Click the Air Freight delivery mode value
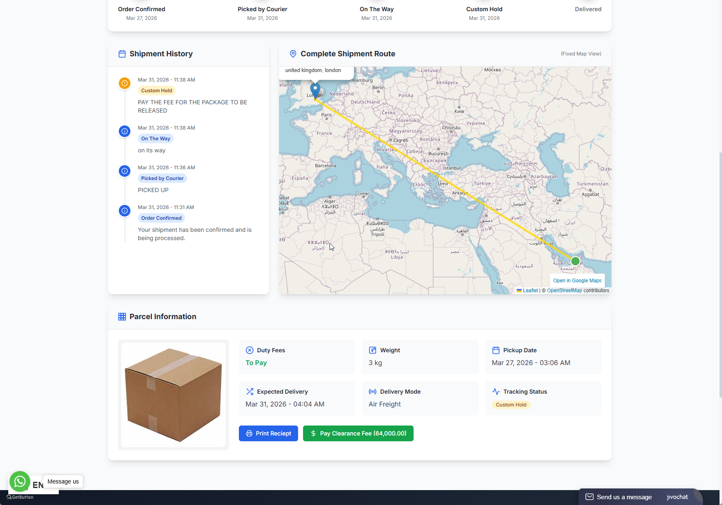This screenshot has height=505, width=722. [385, 404]
